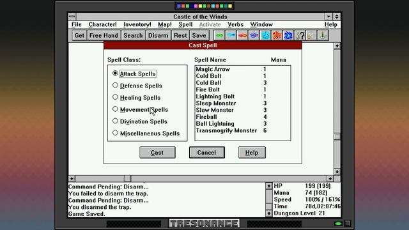Screen dimensions: 409x230
Task: Click the question-mark Identify spell icon
Action: pyautogui.click(x=300, y=35)
